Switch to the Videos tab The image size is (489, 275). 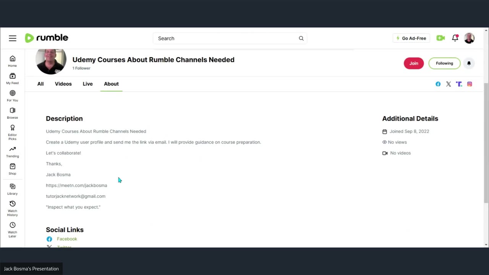[x=63, y=84]
